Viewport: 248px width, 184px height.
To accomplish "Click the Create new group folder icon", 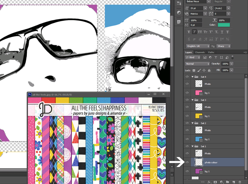I will (228, 182).
